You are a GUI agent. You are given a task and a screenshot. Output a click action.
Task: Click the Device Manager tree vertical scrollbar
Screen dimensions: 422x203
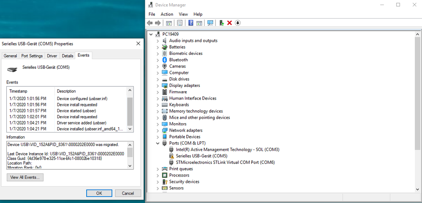417,93
